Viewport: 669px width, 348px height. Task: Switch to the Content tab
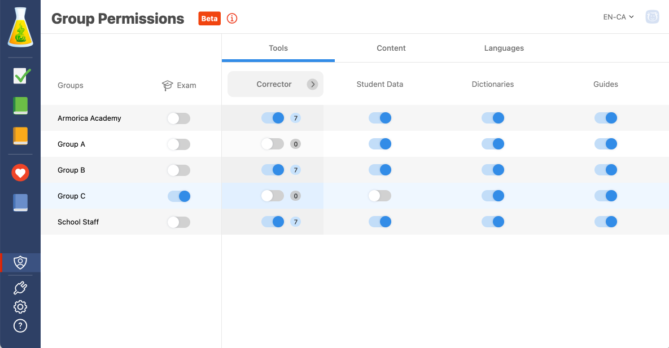coord(391,49)
